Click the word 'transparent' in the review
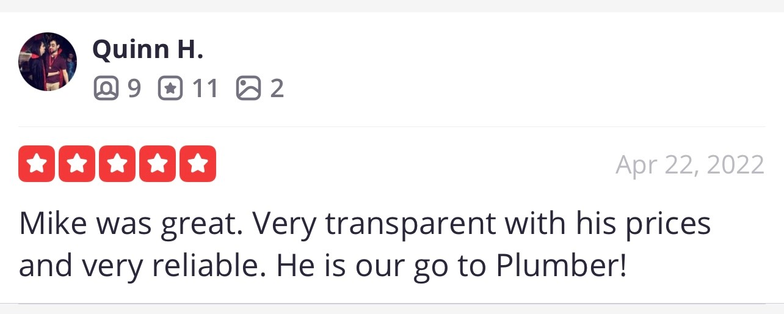Viewport: 784px width, 314px height. [x=410, y=225]
